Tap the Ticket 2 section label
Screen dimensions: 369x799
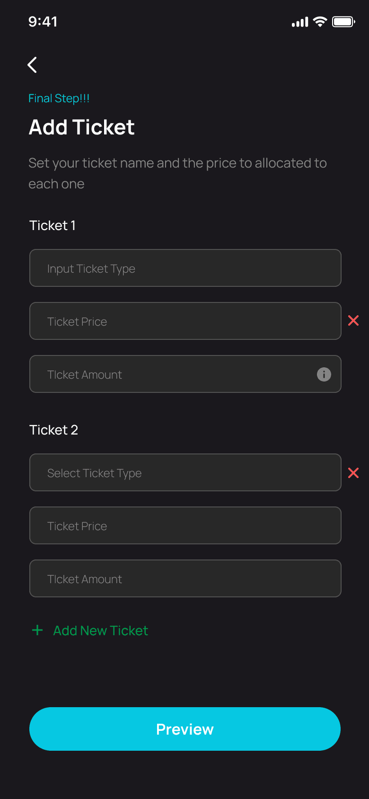pyautogui.click(x=53, y=430)
